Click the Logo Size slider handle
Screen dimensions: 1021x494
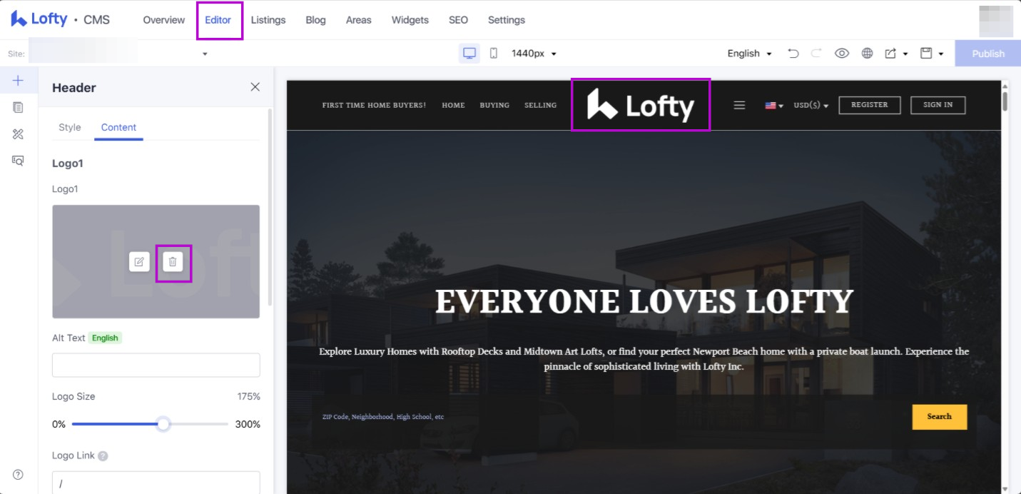163,424
